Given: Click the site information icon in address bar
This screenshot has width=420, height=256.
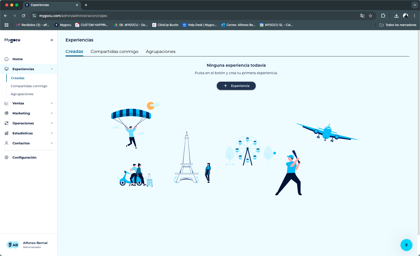Looking at the screenshot, I should coord(34,16).
